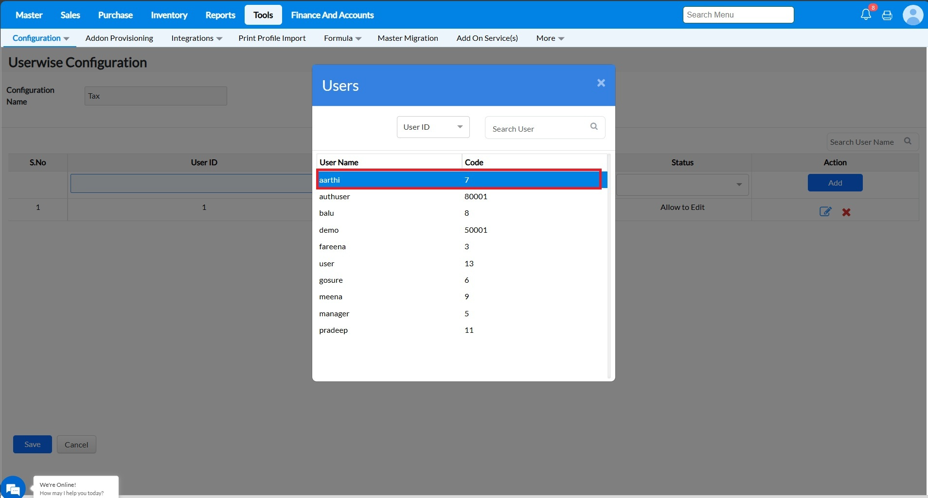Delete row 1 using red X icon
928x498 pixels.
pos(846,212)
